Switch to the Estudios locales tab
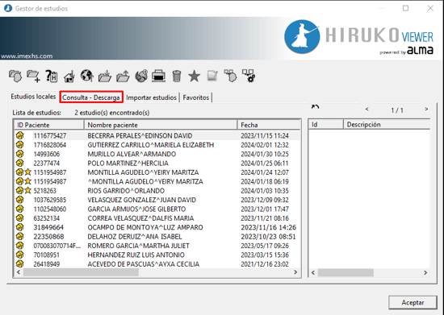 (33, 97)
